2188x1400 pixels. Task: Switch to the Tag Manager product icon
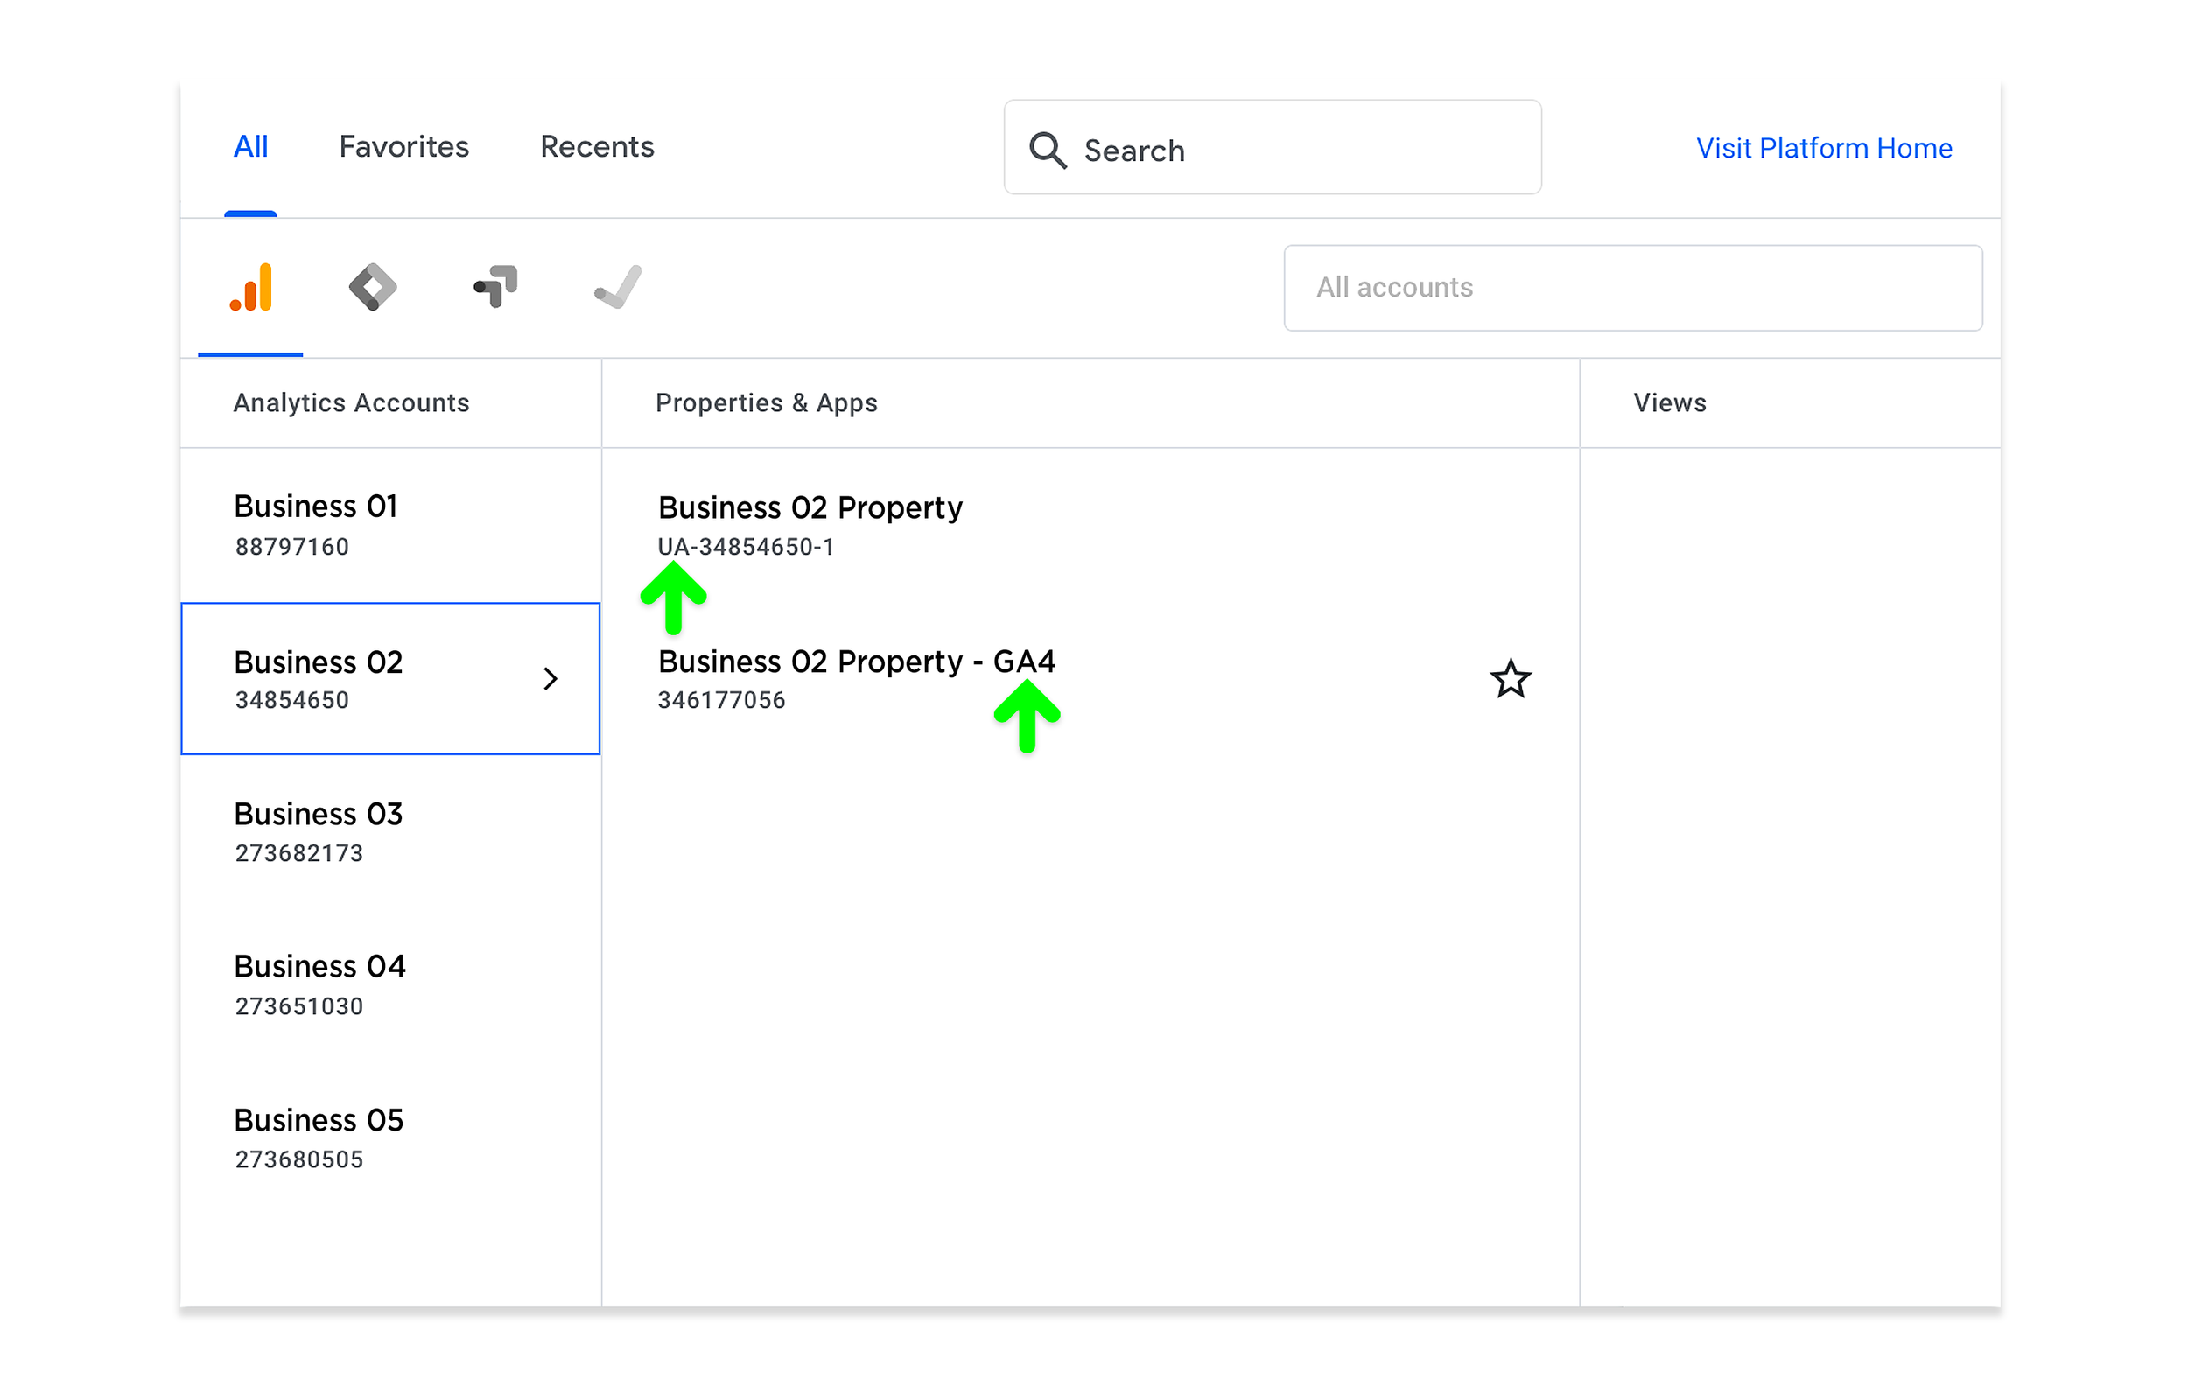(x=373, y=287)
